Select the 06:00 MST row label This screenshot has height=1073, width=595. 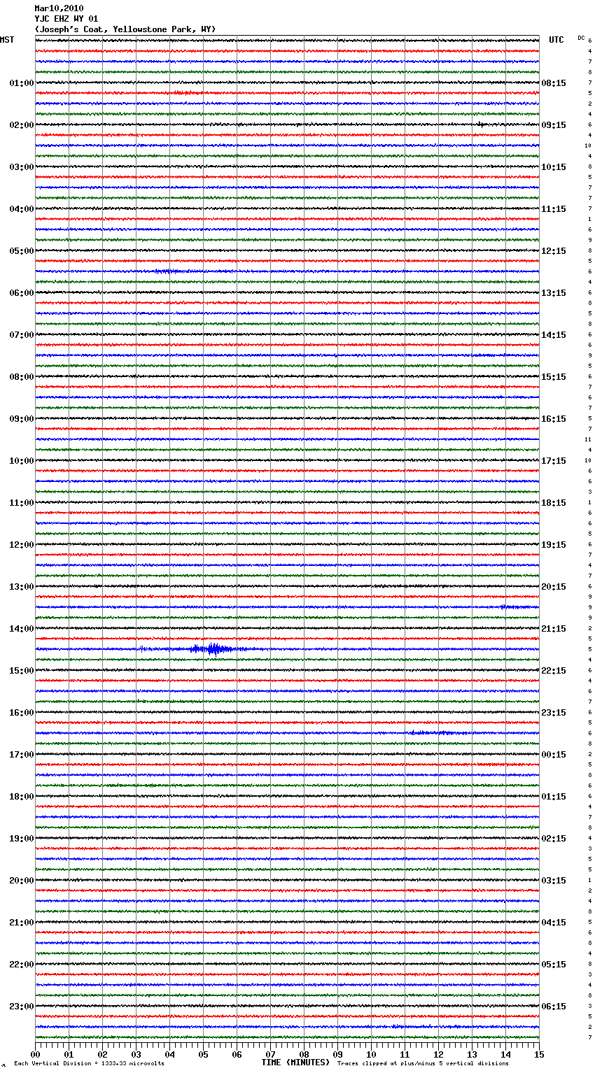pyautogui.click(x=22, y=293)
